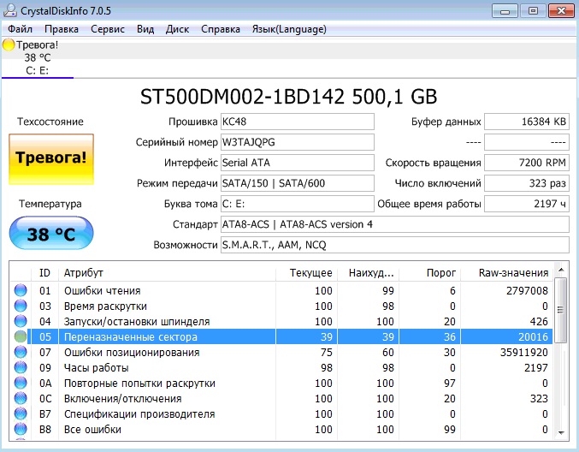Click the Буфер данных value 16384 KB

tap(527, 122)
